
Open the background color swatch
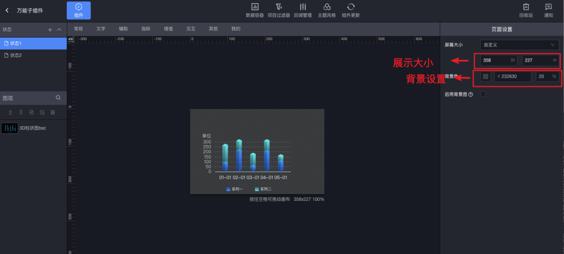pos(486,76)
